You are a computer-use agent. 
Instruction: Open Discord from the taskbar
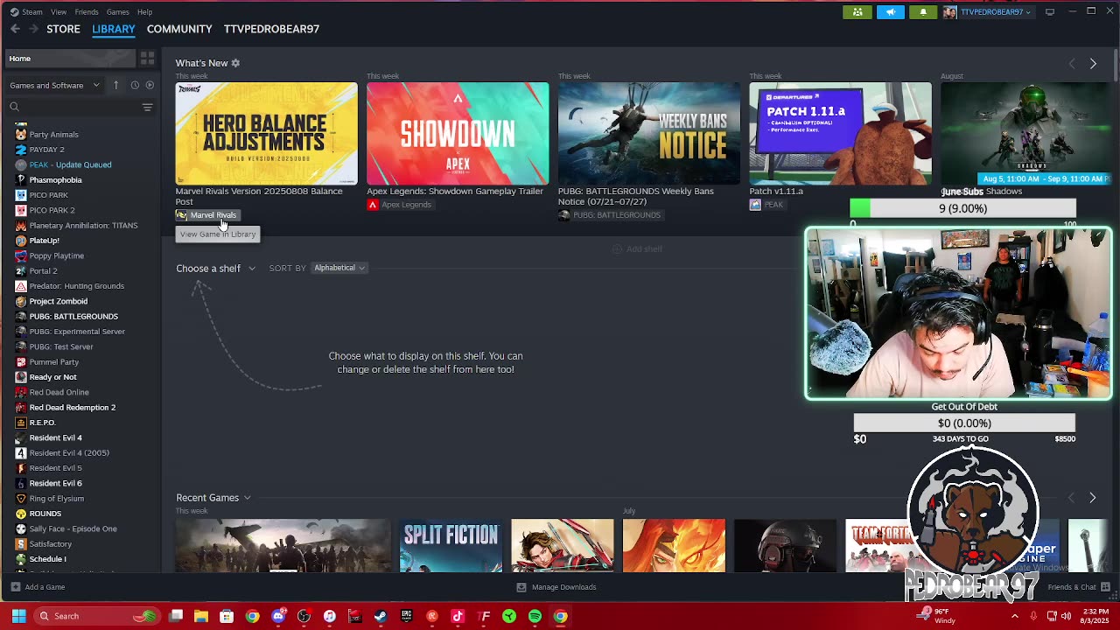point(278,616)
